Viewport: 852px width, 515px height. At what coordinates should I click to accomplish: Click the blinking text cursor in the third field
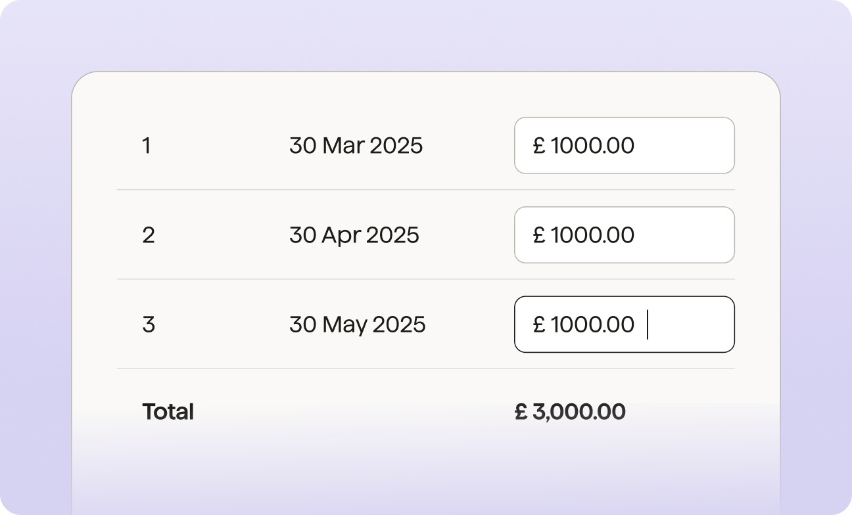point(648,325)
